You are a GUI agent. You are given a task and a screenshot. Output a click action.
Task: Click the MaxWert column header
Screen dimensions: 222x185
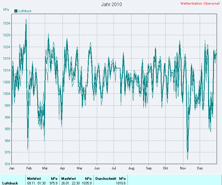69,179
